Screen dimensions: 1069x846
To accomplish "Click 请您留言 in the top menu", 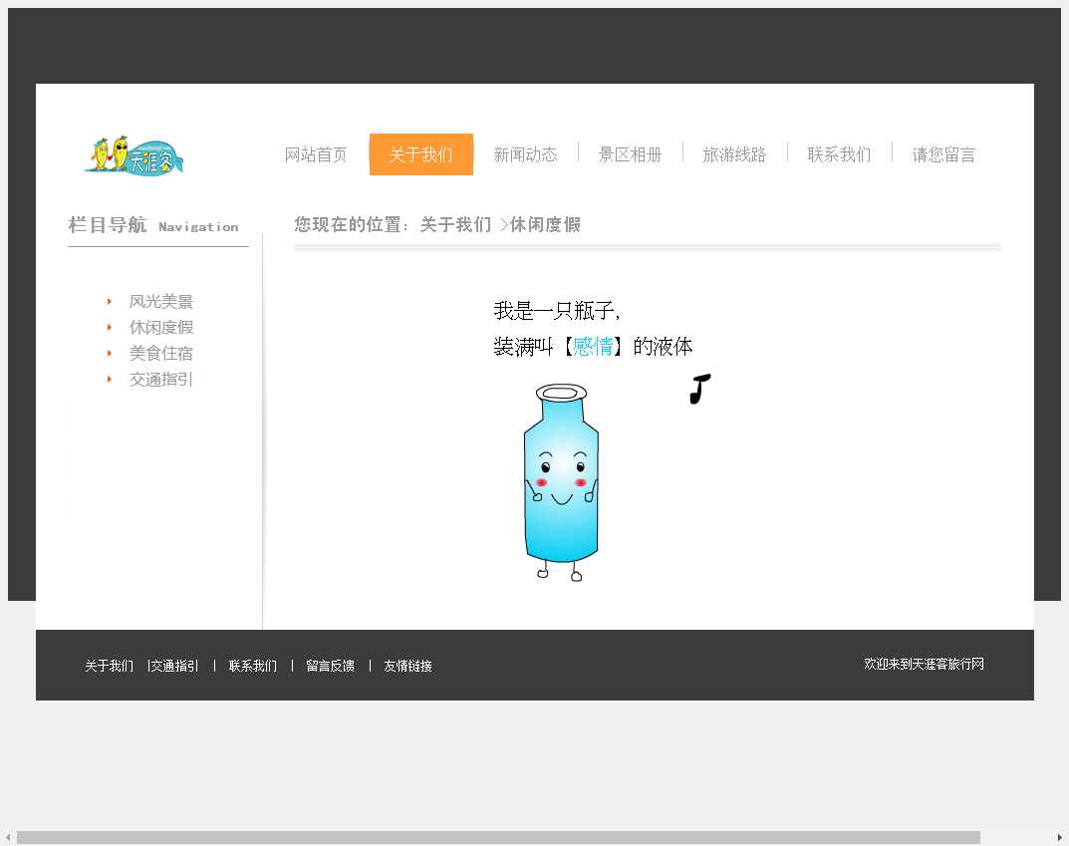I will (x=943, y=154).
